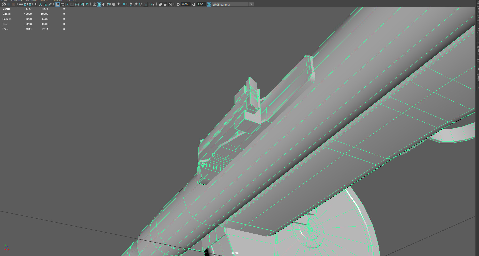
Task: Click the XYZ axis gizmo in viewport corner
Action: 7,248
